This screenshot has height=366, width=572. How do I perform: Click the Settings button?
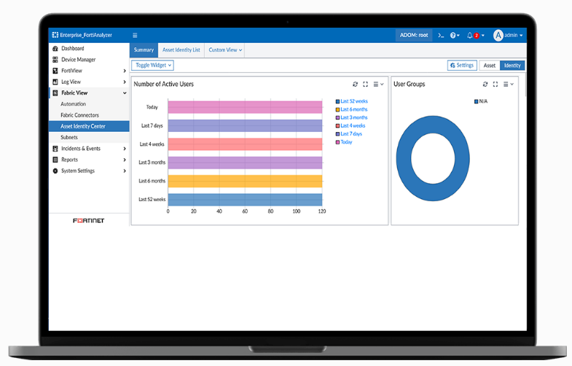coord(462,66)
